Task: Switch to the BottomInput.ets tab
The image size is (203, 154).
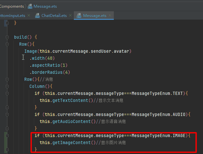Action: (x=12, y=16)
